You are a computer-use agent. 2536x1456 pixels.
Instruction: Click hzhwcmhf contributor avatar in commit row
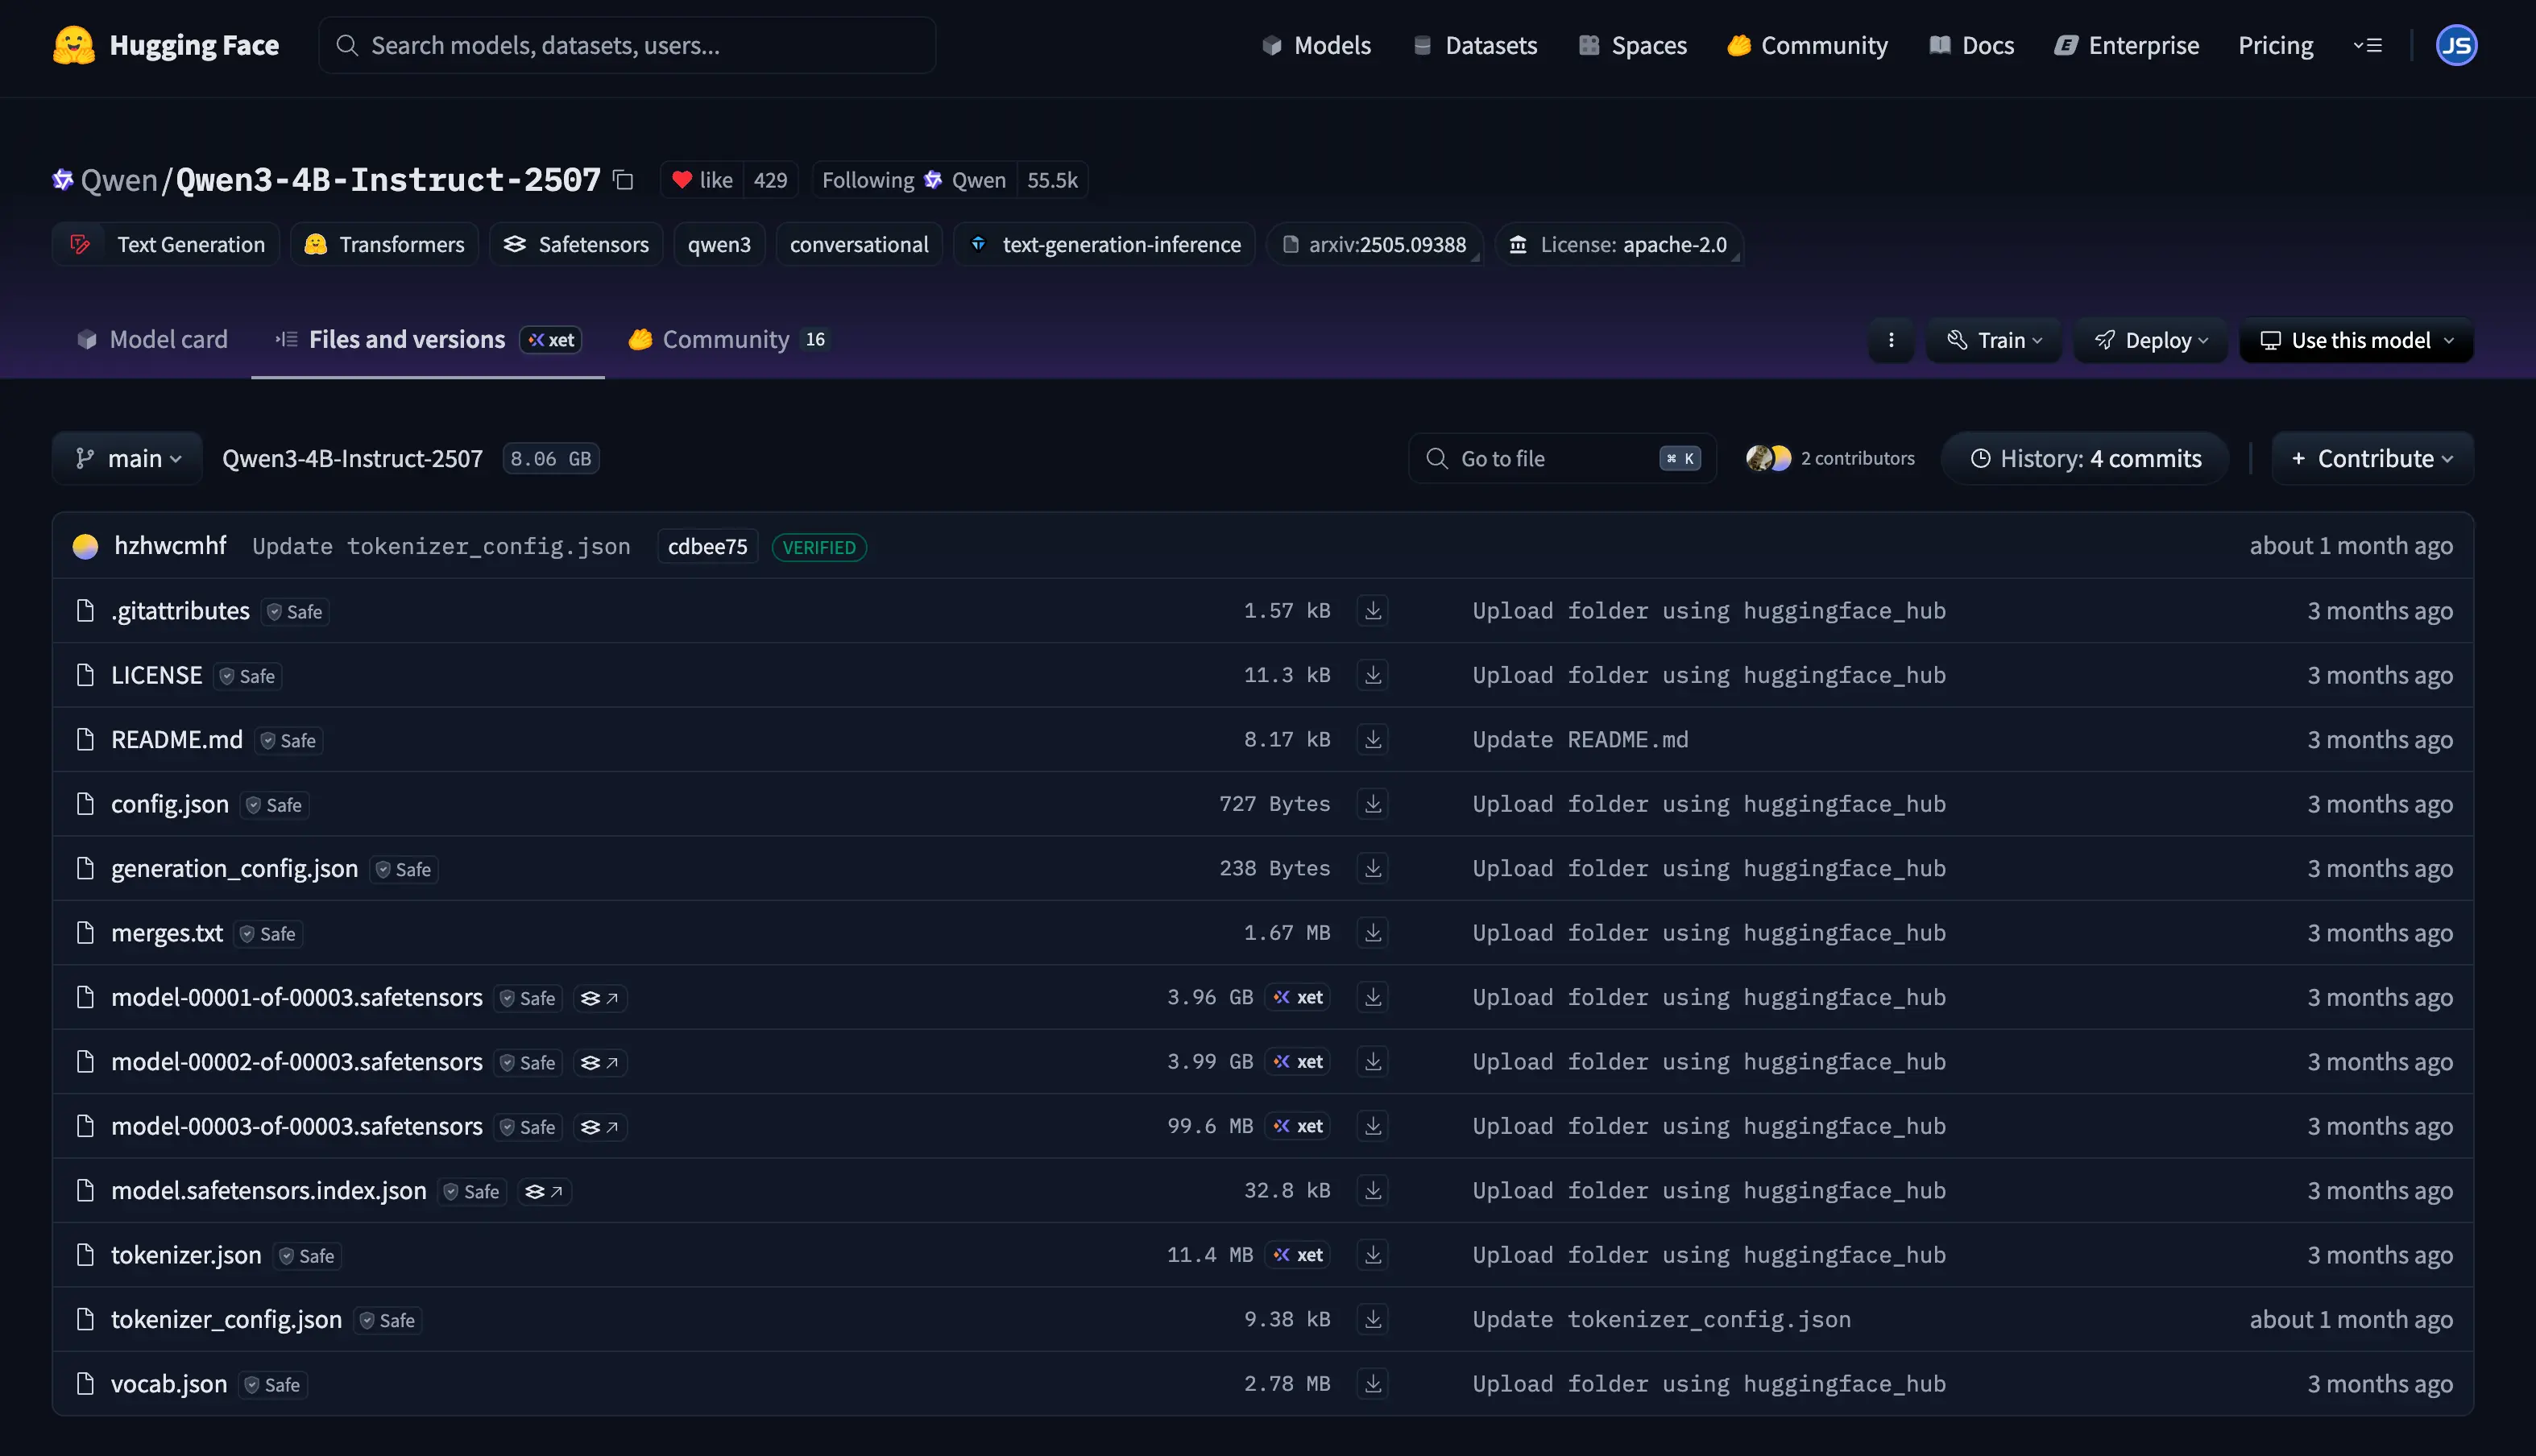tap(86, 546)
